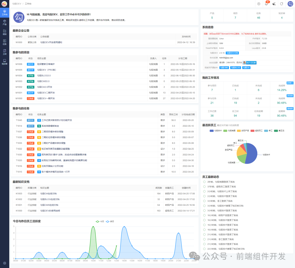Open project 勾股BLOG3.0
Viewport: 295px width, 268px height.
pyautogui.click(x=44, y=76)
